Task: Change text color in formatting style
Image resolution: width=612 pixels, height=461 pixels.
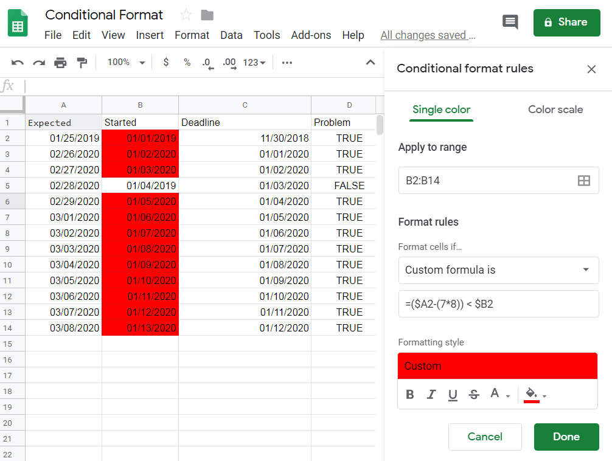Action: [x=495, y=393]
